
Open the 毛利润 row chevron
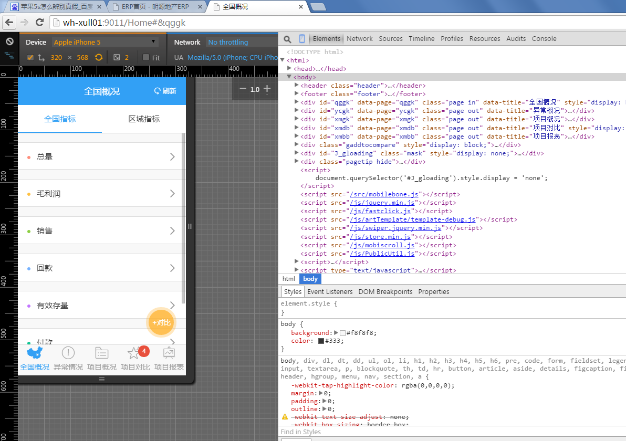point(172,194)
